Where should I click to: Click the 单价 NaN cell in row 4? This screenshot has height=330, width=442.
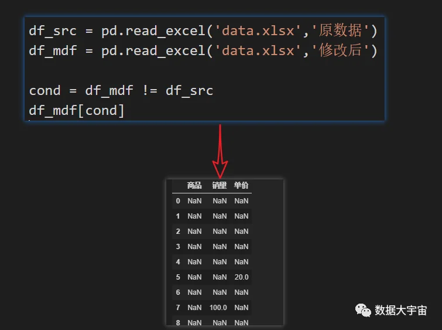(x=241, y=262)
